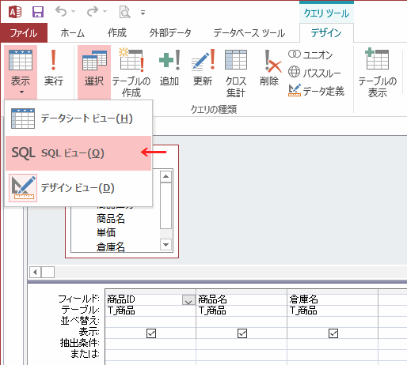This screenshot has height=365, width=407.
Task: Select the パススルー pass-through query option
Action: tap(314, 73)
